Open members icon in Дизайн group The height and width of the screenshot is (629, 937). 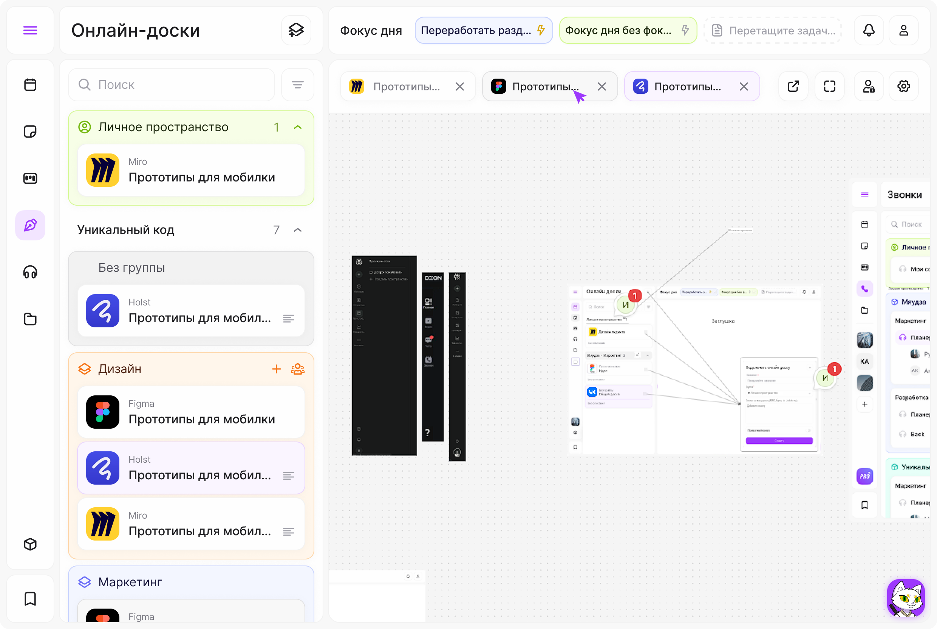[297, 369]
